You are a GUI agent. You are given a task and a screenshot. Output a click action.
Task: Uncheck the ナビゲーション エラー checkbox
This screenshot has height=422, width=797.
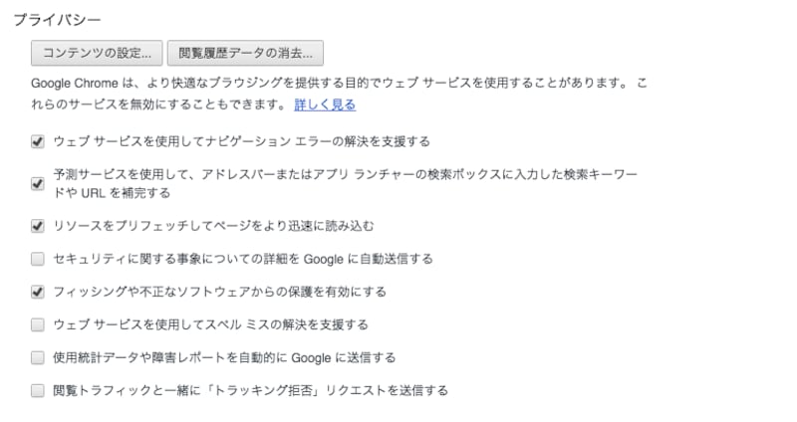tap(38, 141)
